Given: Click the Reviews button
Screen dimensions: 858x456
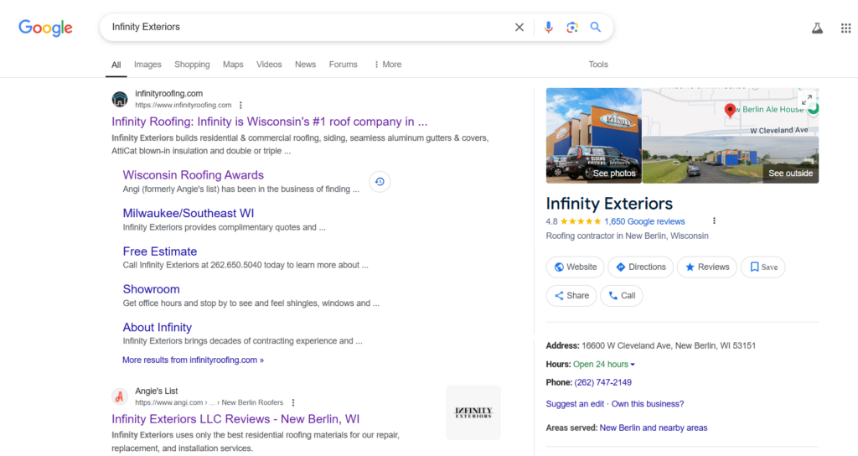Looking at the screenshot, I should click(707, 267).
